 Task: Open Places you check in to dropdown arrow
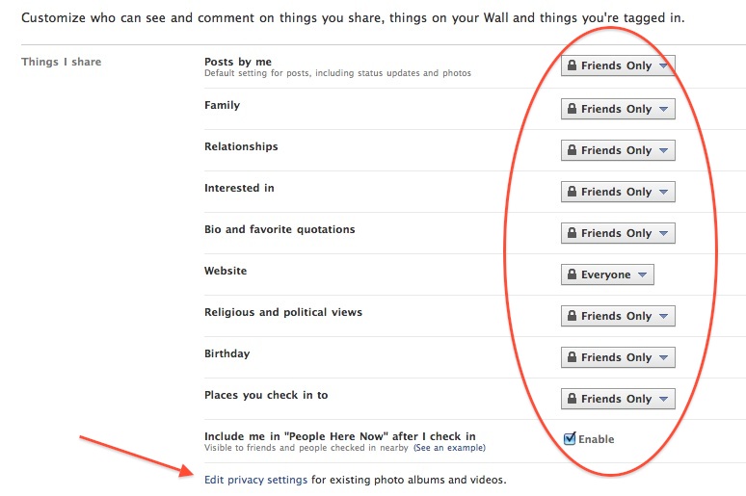[x=664, y=399]
